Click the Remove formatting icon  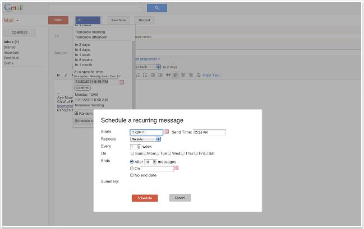(198, 74)
